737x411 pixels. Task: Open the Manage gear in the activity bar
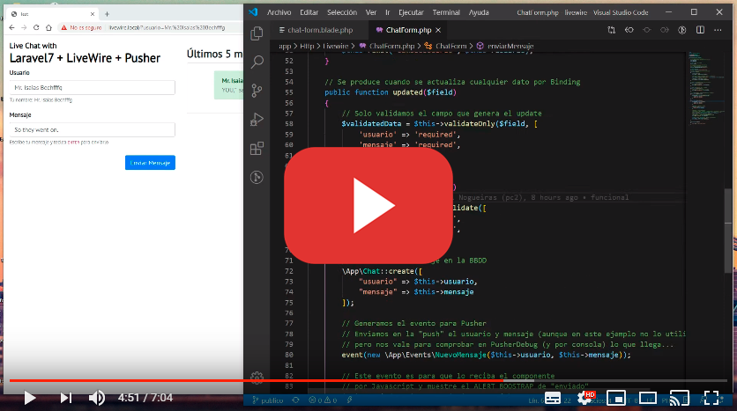point(257,378)
